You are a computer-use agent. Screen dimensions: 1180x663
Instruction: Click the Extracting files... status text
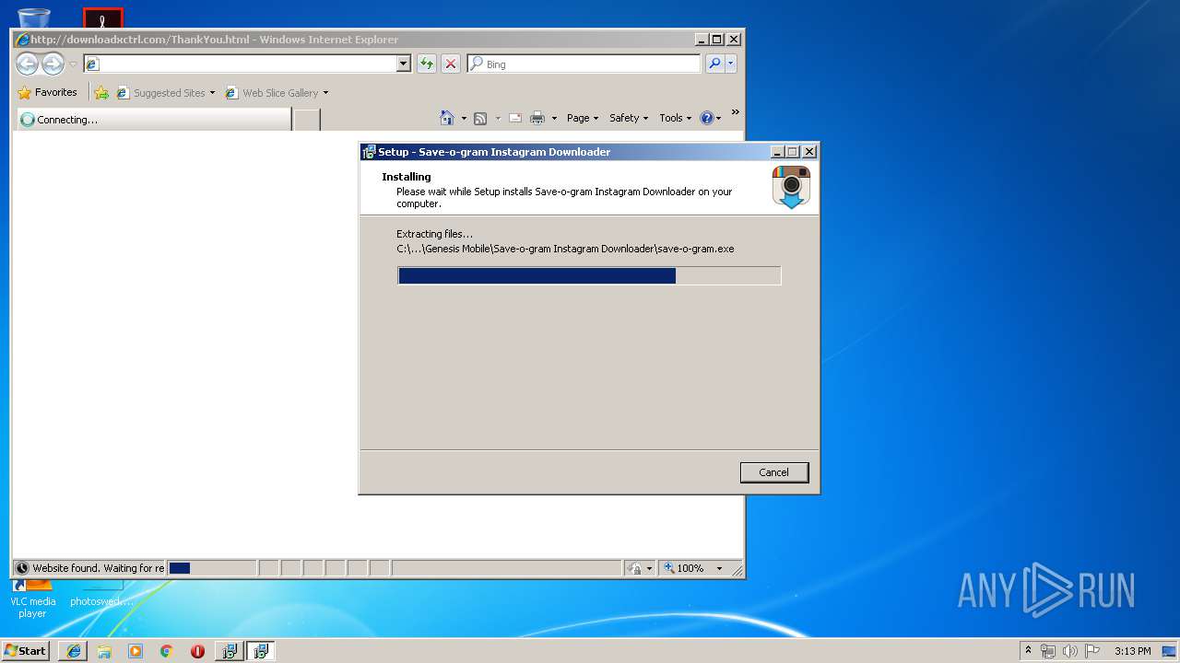tap(434, 234)
